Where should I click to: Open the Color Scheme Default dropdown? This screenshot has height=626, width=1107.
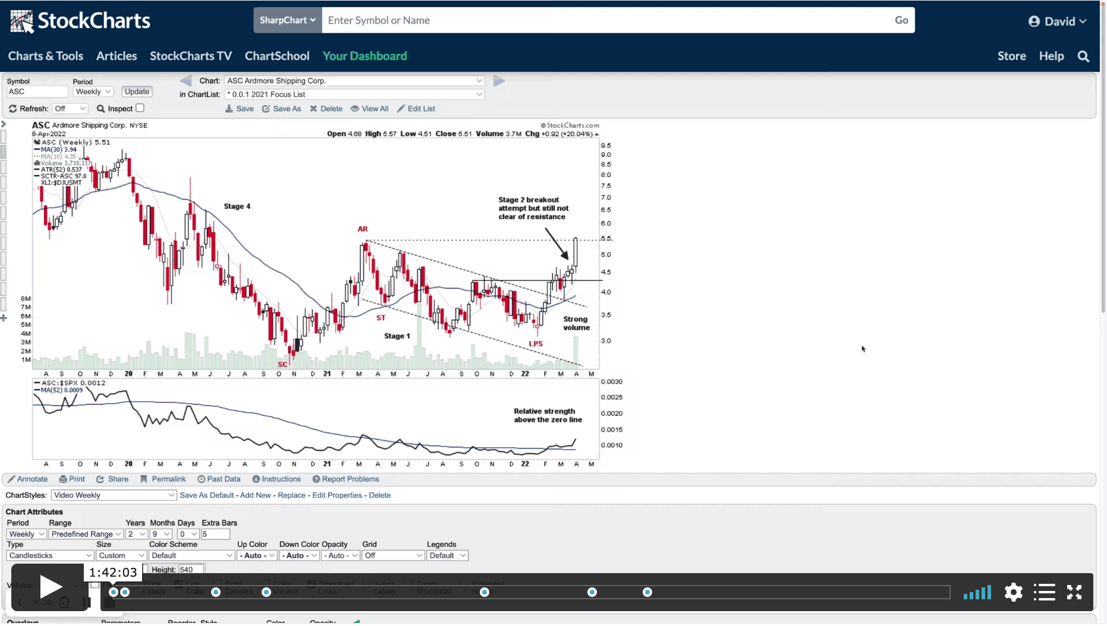point(192,556)
